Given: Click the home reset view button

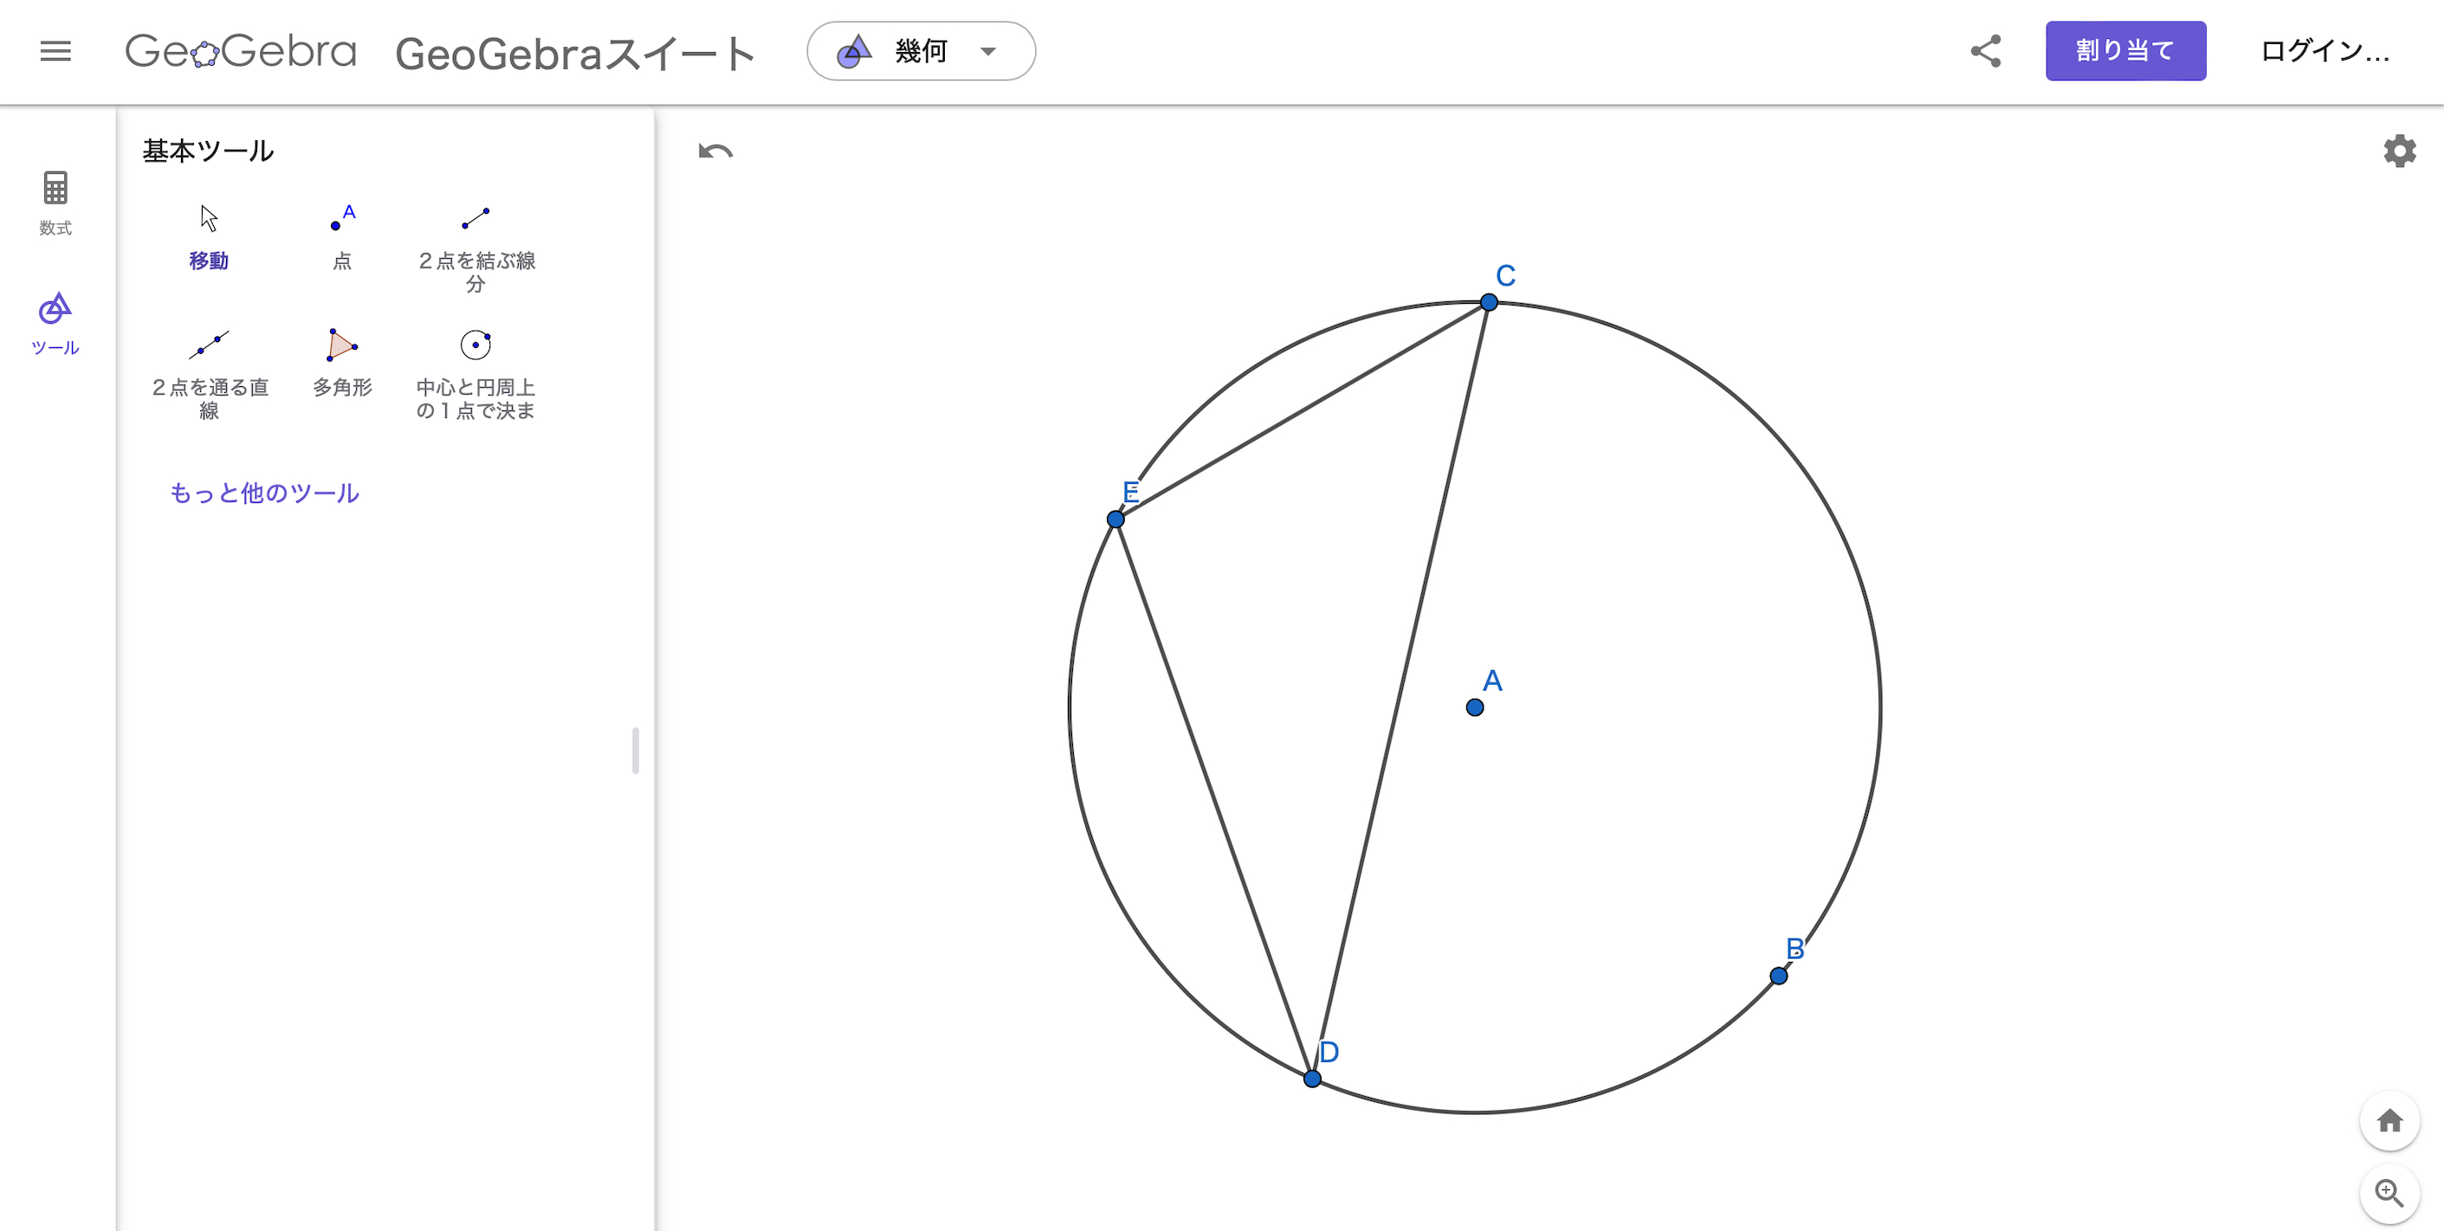Looking at the screenshot, I should 2389,1121.
